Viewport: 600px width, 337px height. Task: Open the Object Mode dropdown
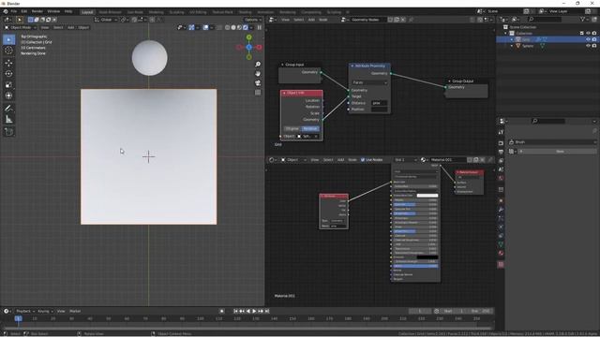pyautogui.click(x=20, y=27)
